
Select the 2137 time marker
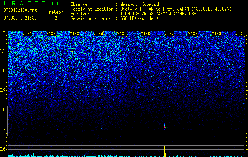169,34
